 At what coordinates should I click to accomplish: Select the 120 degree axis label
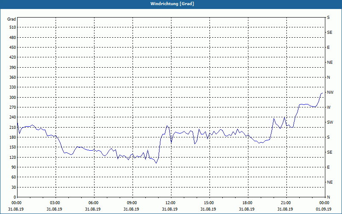(12, 158)
